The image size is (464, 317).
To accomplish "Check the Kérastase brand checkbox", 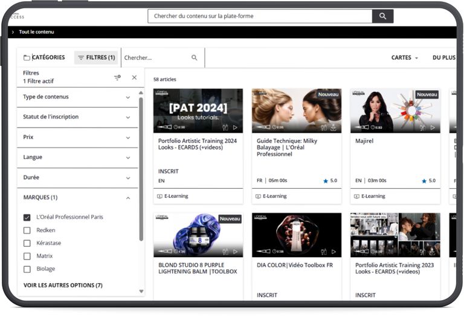I will [27, 243].
